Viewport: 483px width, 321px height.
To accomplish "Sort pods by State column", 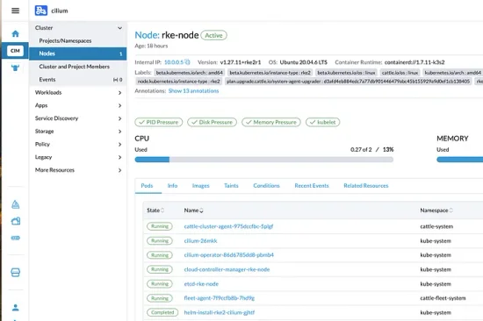I will 155,210.
